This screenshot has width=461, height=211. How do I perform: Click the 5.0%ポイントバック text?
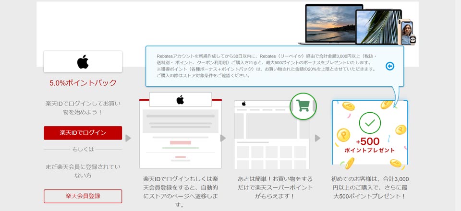point(83,83)
